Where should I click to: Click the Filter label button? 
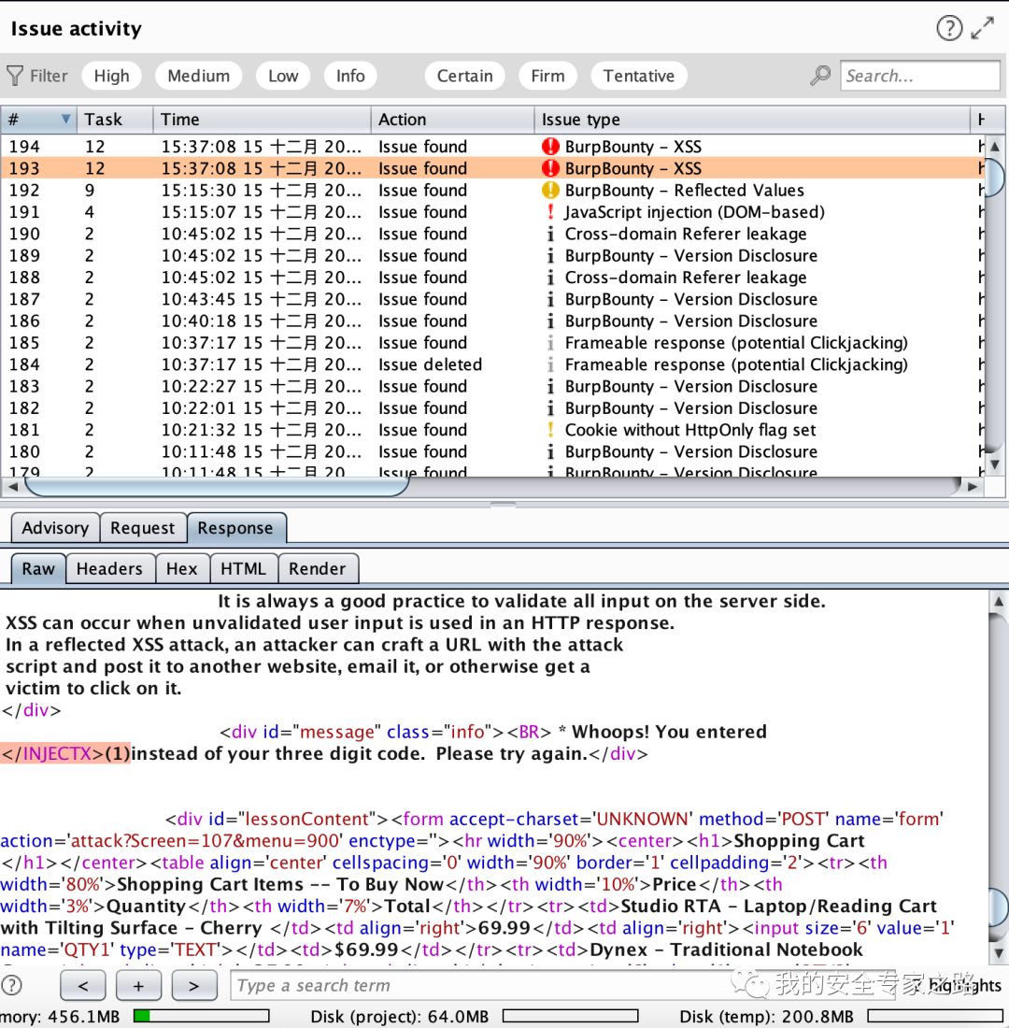[49, 76]
